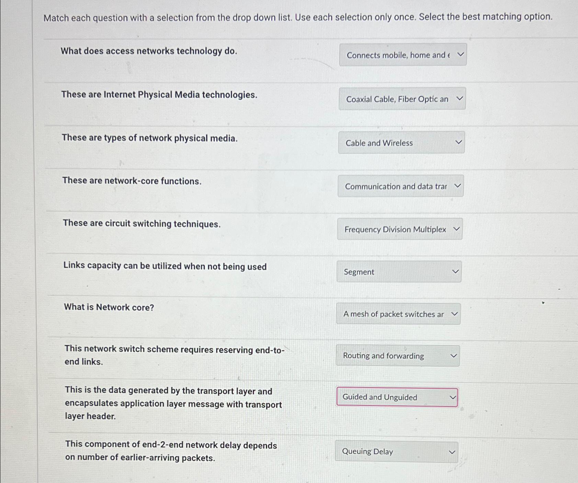Click the highlighted 'Guided and Unguided' field
This screenshot has width=578, height=483.
[x=397, y=397]
